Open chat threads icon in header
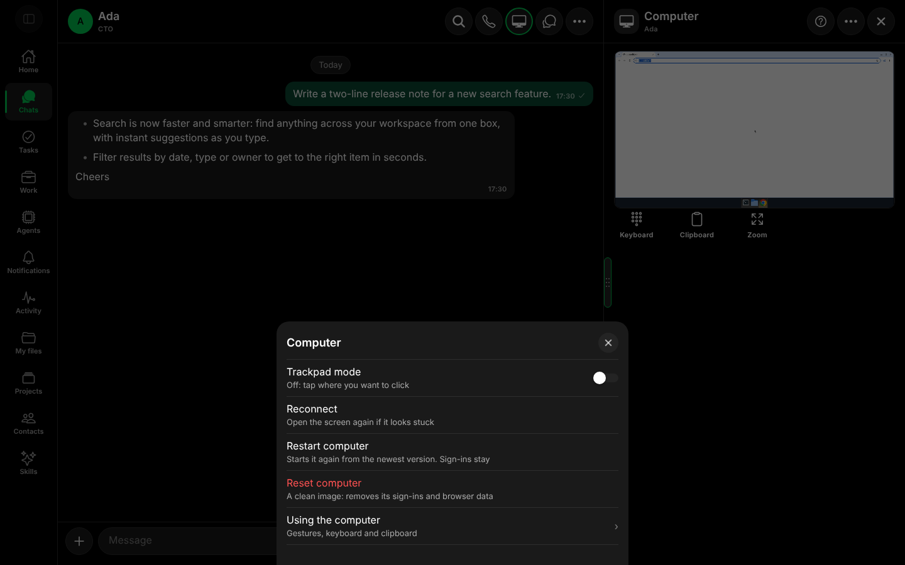Image resolution: width=905 pixels, height=565 pixels. [x=549, y=21]
